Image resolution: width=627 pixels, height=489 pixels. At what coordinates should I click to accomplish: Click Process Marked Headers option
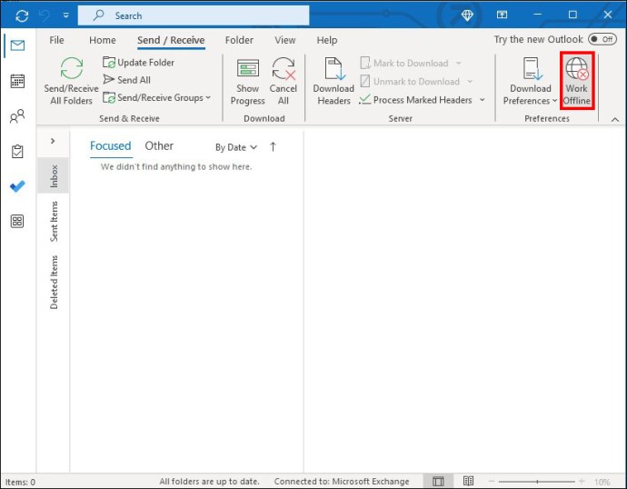(x=415, y=100)
